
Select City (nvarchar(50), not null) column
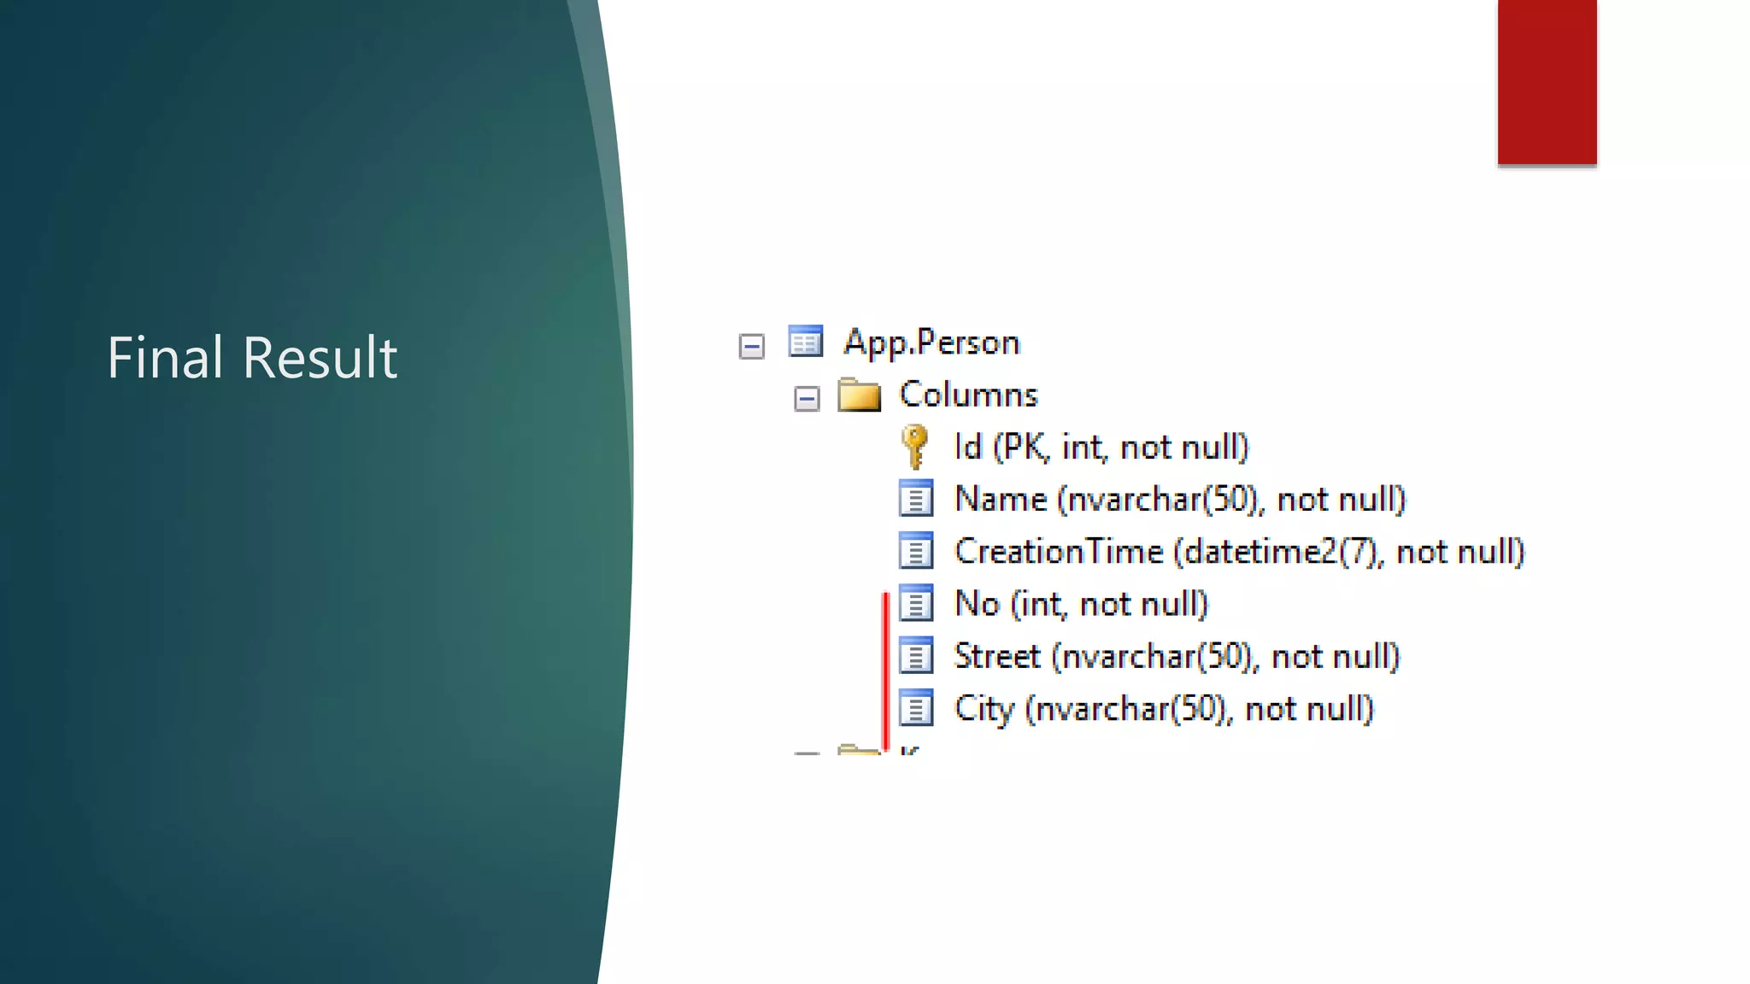(x=1164, y=709)
